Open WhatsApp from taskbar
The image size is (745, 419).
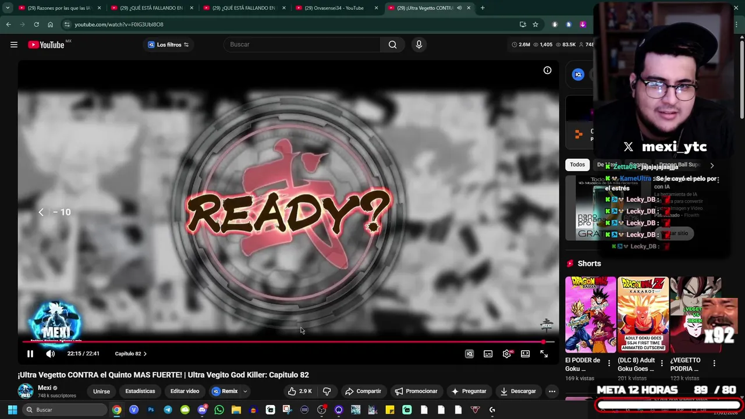[x=219, y=410]
